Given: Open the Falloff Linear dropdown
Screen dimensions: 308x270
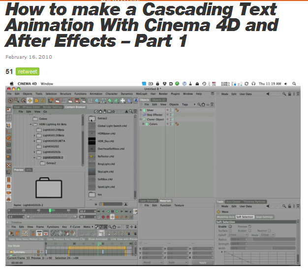Looking at the screenshot, I should tap(238, 235).
